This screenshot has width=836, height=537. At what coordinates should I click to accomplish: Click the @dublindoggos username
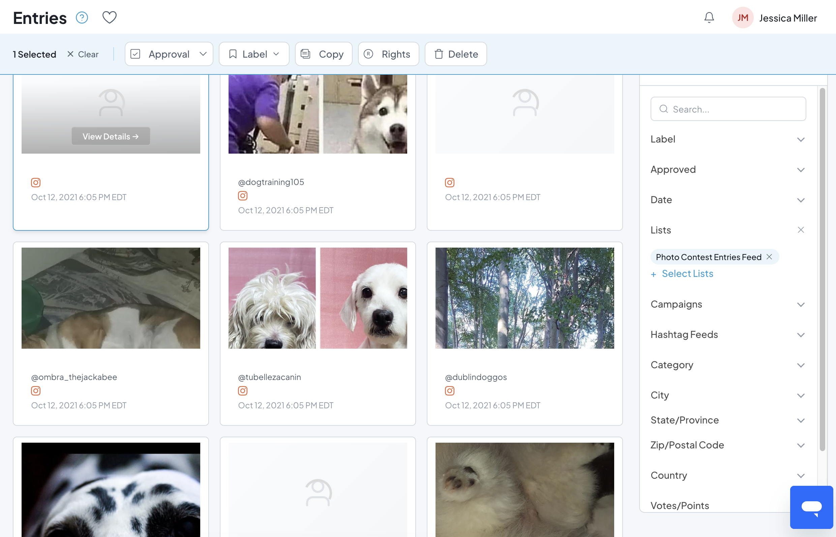[x=476, y=377]
